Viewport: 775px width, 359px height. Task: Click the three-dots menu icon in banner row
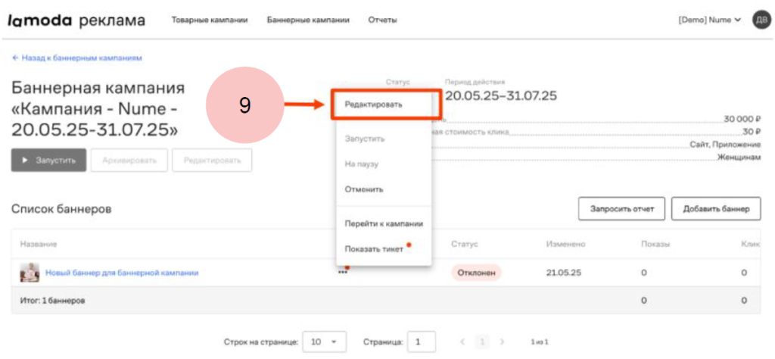click(343, 272)
